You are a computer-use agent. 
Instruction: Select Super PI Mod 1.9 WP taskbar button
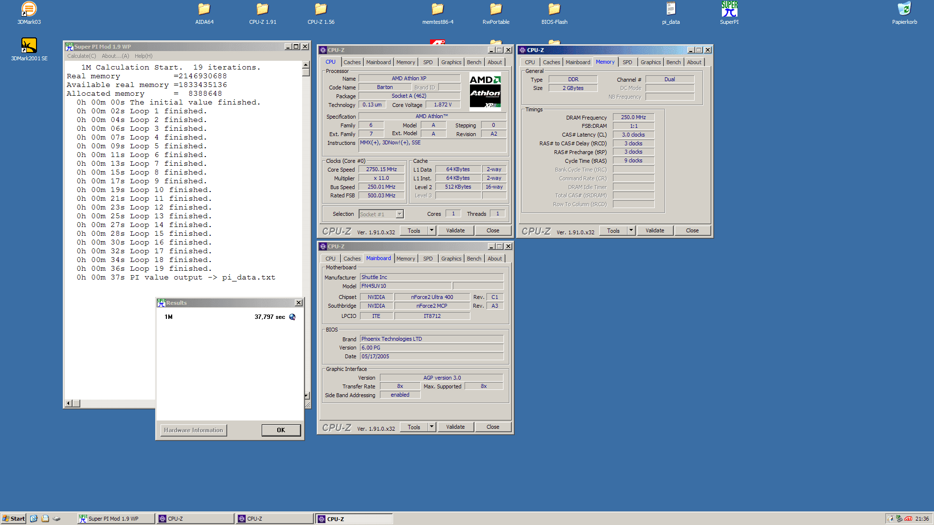(115, 519)
